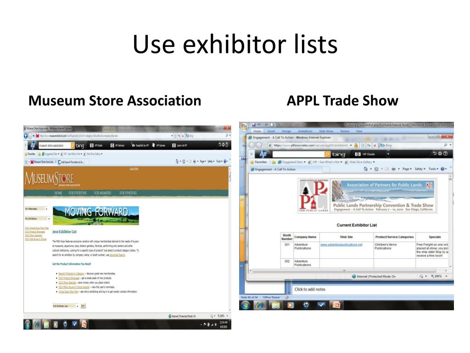The height and width of the screenshot is (353, 470).
Task: Click the print icon in Engagement browser command bar
Action: pyautogui.click(x=393, y=169)
